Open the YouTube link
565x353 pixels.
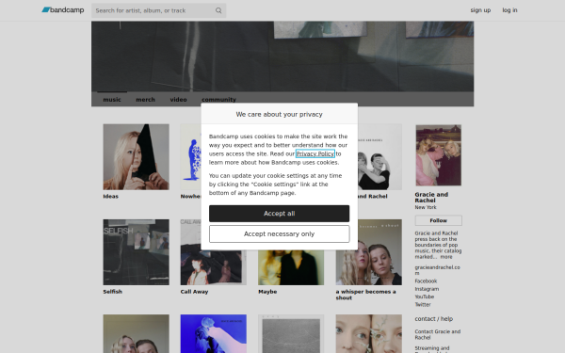[425, 297]
